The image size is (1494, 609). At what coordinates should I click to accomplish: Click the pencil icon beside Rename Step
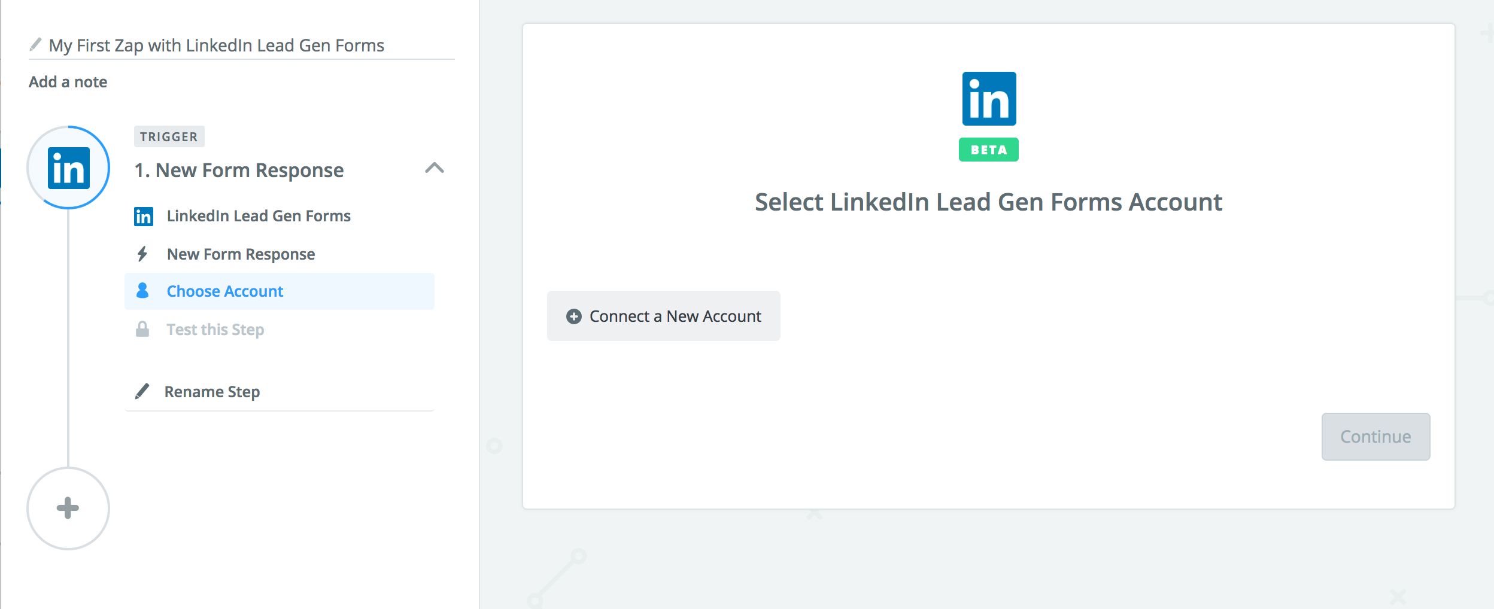(x=142, y=391)
